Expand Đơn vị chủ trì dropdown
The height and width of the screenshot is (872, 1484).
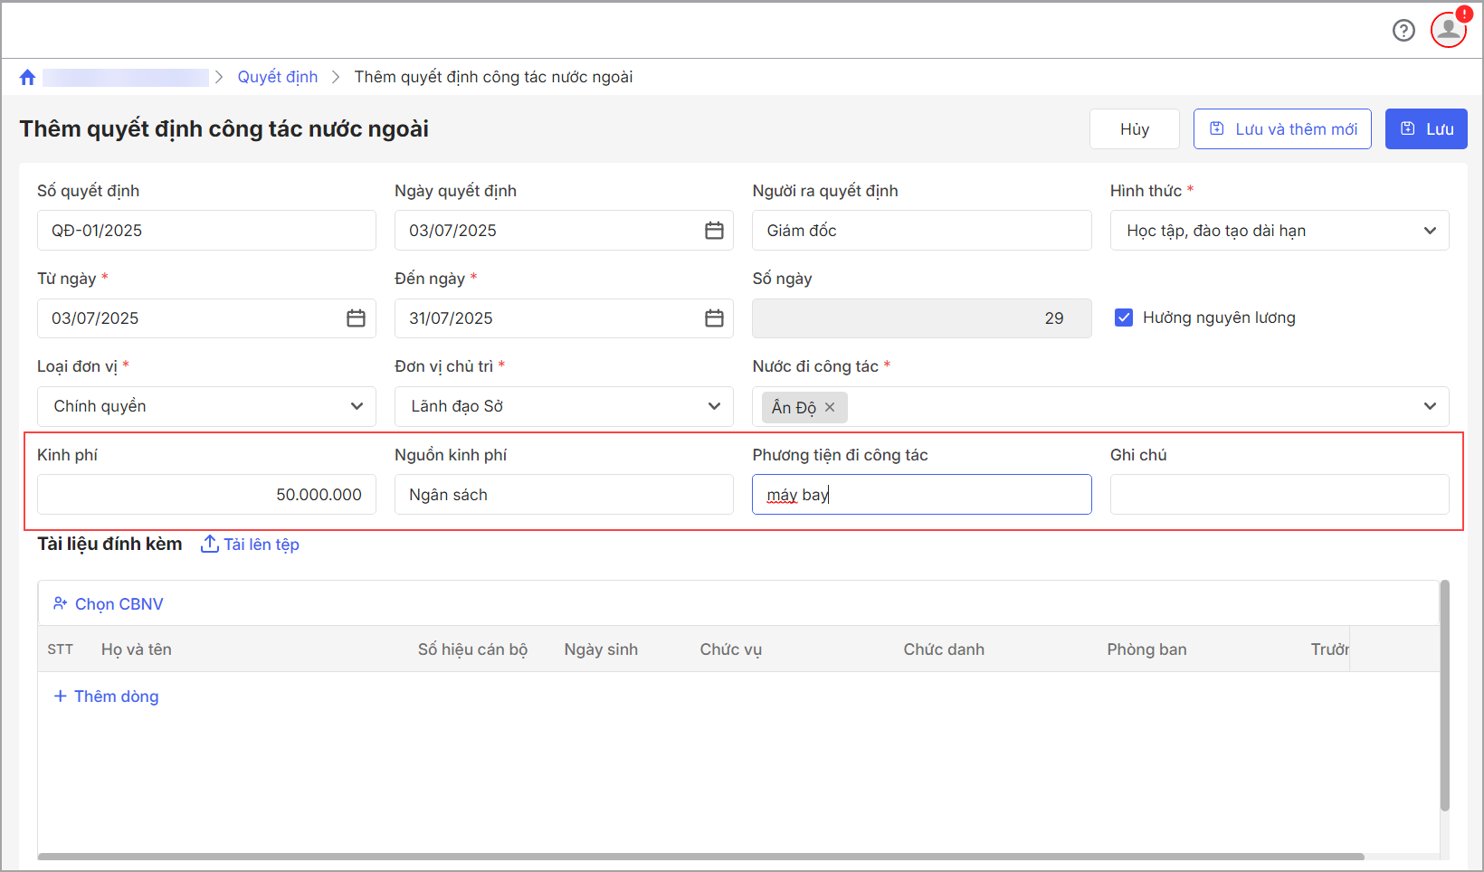click(x=714, y=406)
